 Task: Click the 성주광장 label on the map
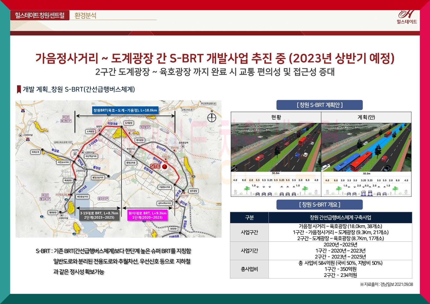click(x=194, y=191)
